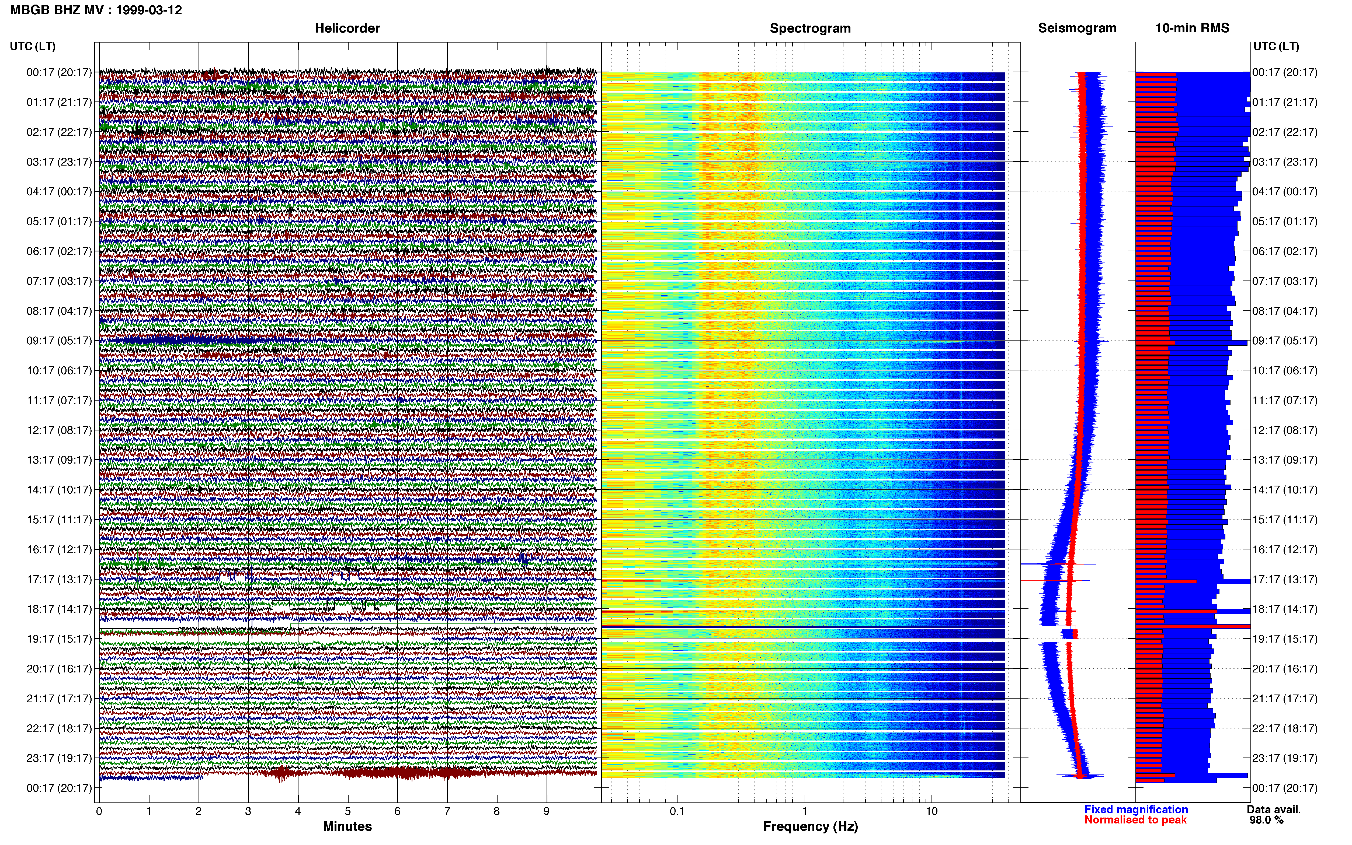The height and width of the screenshot is (845, 1352).
Task: Click the '0.1' frequency tick label
Action: [x=677, y=811]
